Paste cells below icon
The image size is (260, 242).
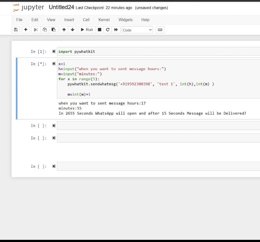[54, 30]
